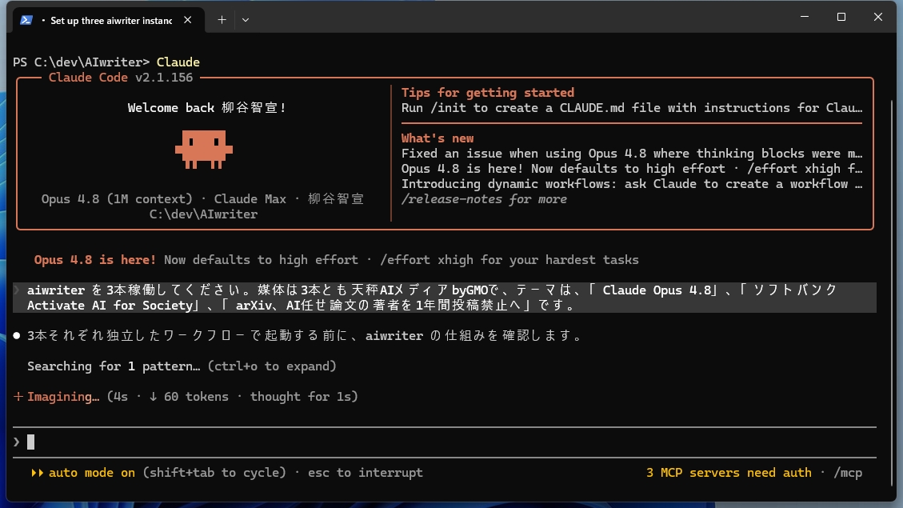Screen dimensions: 903x508
Task: Click the 'PS C:\dev\AIwriter>' prompt line
Action: (82, 62)
